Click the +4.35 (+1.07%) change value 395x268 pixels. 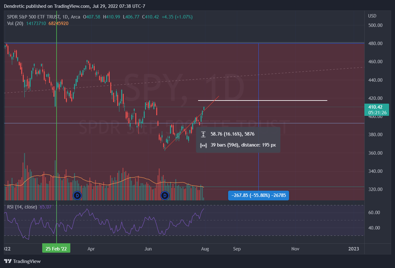point(177,17)
